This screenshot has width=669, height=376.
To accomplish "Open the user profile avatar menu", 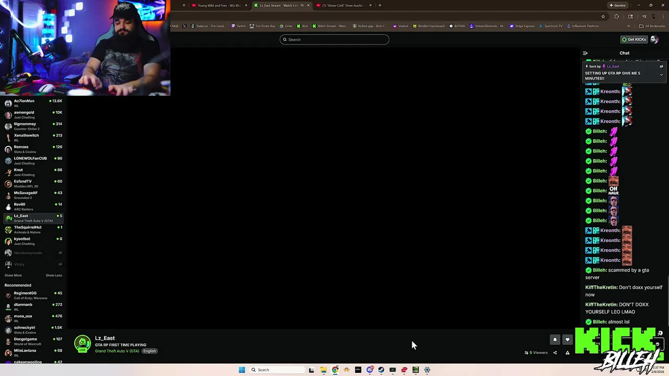I will tap(654, 39).
